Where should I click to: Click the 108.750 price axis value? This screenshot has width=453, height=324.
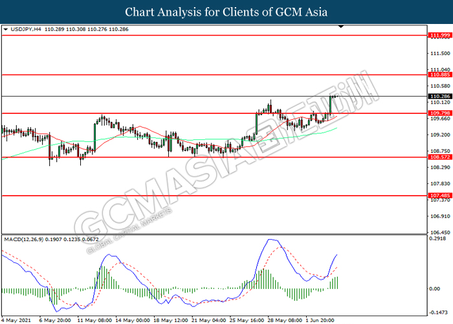click(x=440, y=151)
